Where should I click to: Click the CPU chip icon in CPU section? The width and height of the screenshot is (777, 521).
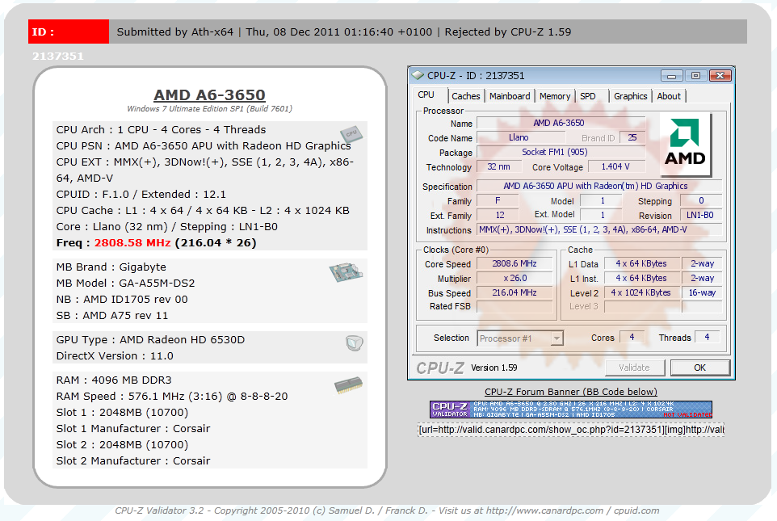point(351,134)
